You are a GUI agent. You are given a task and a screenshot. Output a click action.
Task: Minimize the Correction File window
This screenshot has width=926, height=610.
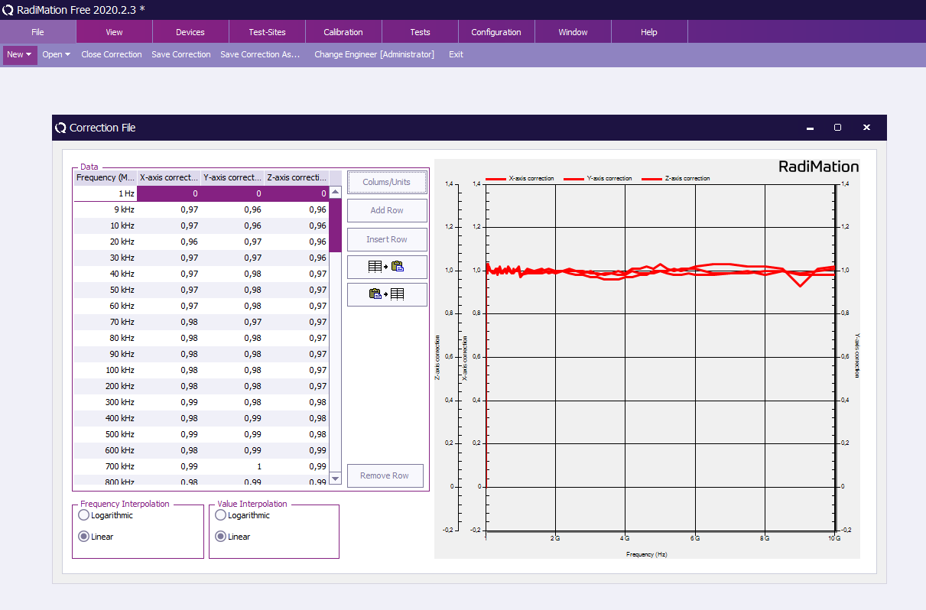pyautogui.click(x=810, y=128)
